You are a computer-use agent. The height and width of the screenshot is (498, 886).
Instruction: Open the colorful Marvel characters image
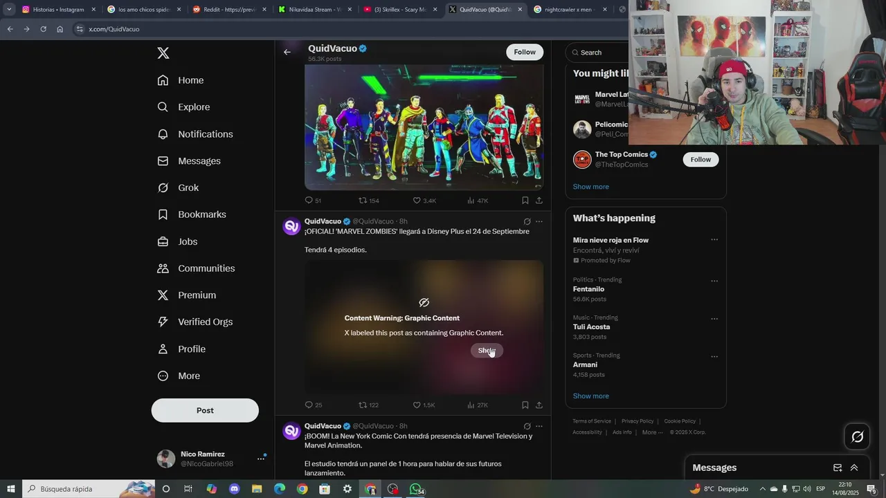424,127
